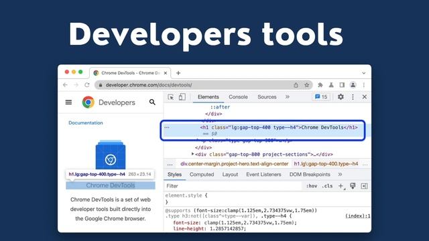Click the share page icon in address bar

tap(296, 85)
